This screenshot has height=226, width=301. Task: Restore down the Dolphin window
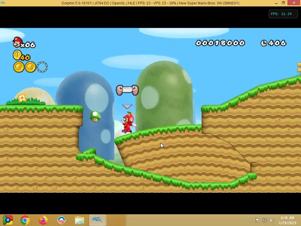283,3
